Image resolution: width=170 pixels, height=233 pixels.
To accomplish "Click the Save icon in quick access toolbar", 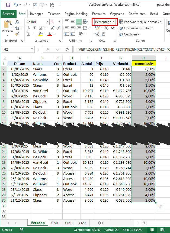I will [8, 5].
